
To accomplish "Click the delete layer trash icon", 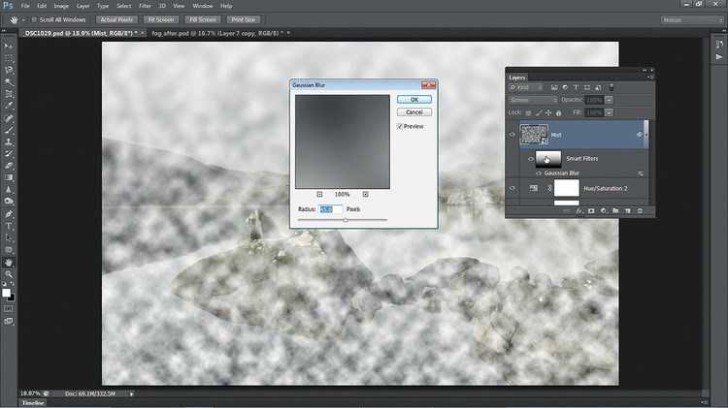I will click(641, 210).
